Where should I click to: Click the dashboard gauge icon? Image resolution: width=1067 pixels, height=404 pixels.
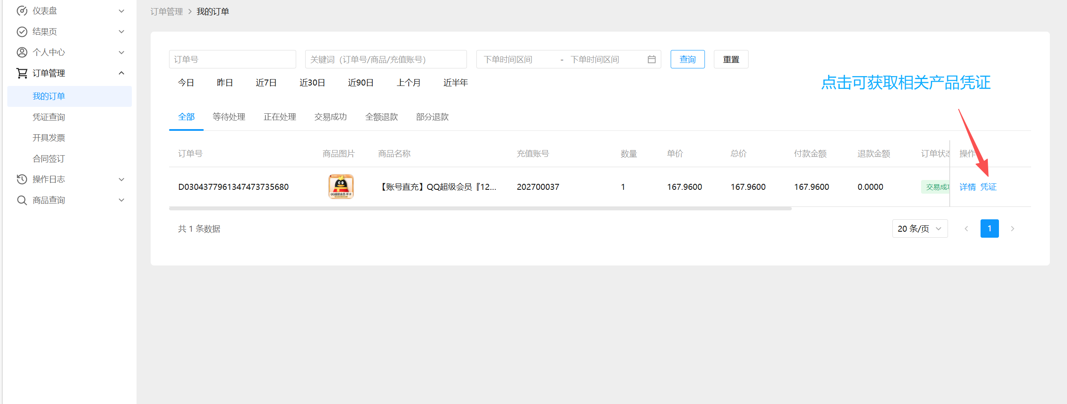coord(22,11)
